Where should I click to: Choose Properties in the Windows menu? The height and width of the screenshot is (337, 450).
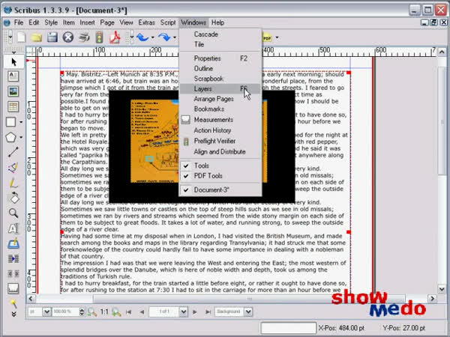tap(220, 58)
